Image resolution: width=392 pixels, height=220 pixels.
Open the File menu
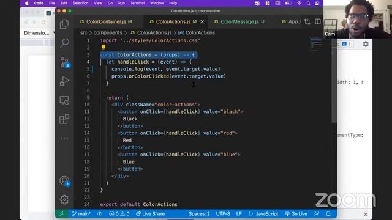[51, 3]
